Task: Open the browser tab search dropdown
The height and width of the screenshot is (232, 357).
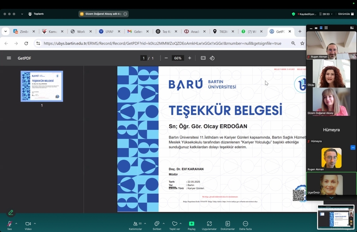Action: [6, 31]
